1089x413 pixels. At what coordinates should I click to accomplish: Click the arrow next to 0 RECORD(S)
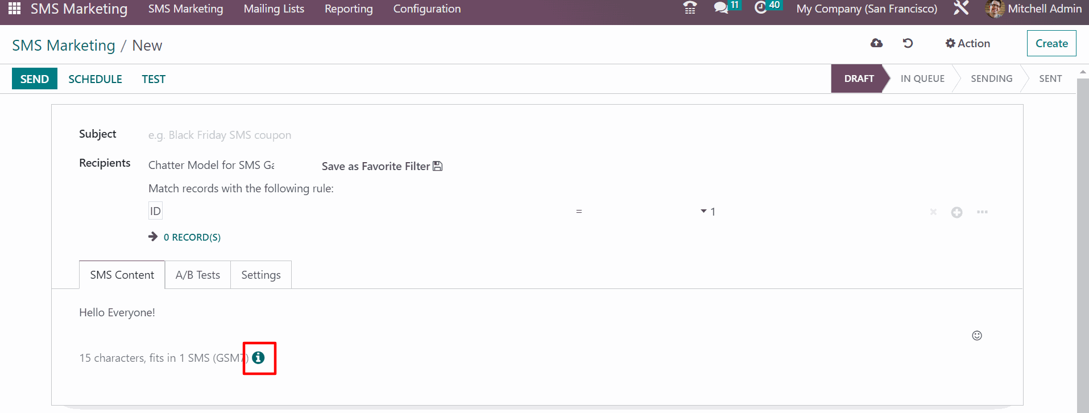pos(153,237)
